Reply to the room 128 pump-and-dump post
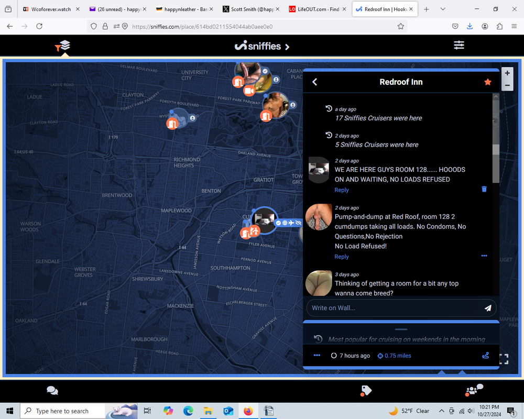 point(342,257)
